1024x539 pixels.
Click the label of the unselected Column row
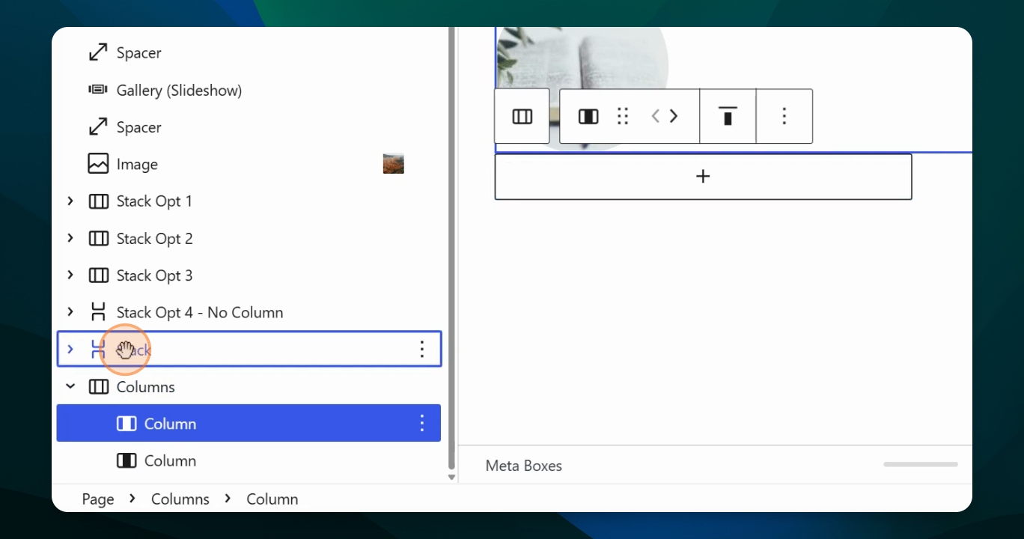pyautogui.click(x=170, y=461)
